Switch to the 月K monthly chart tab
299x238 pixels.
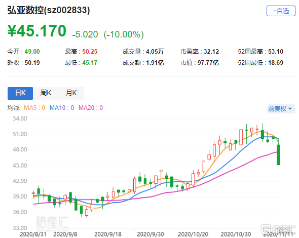[x=71, y=93]
